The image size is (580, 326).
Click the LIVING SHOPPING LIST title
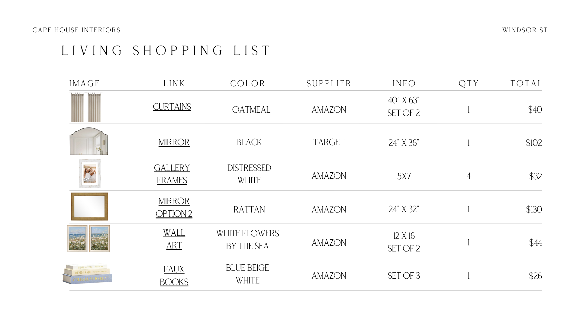[166, 51]
